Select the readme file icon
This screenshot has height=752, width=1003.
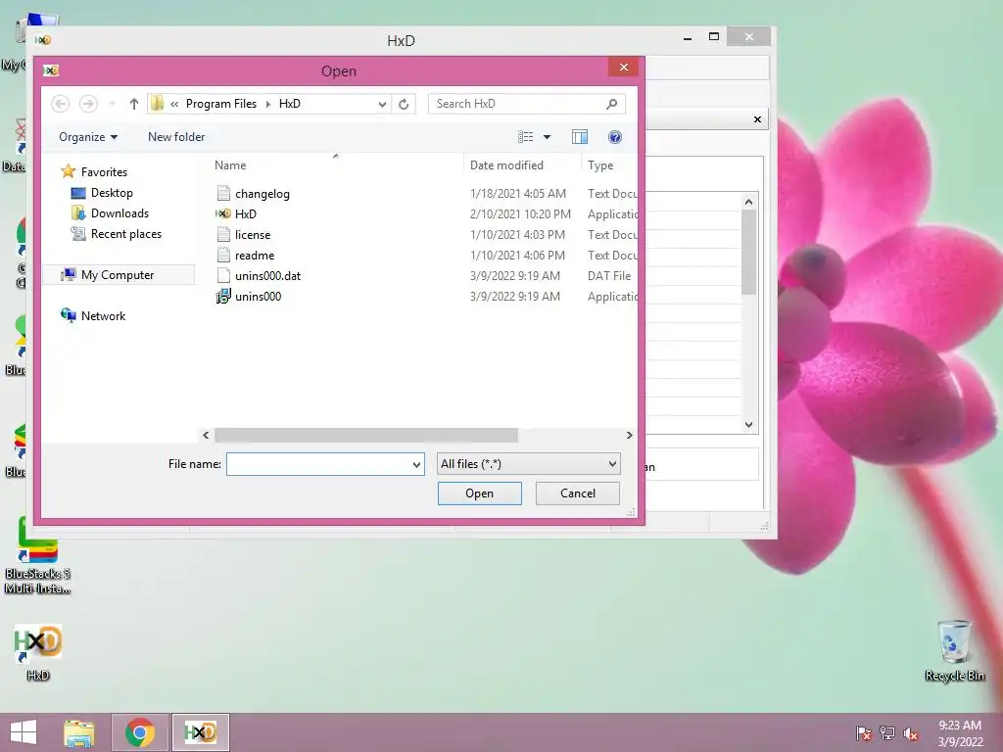coord(223,255)
